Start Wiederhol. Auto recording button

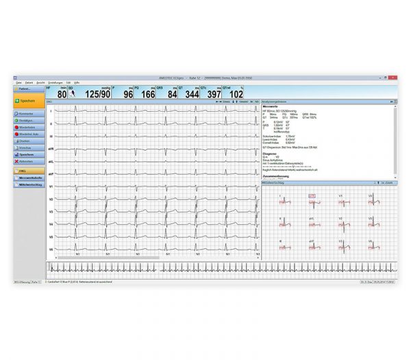pos(29,134)
